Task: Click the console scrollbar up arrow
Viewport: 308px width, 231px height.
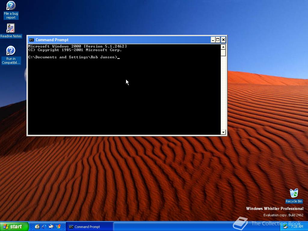Action: pos(223,47)
